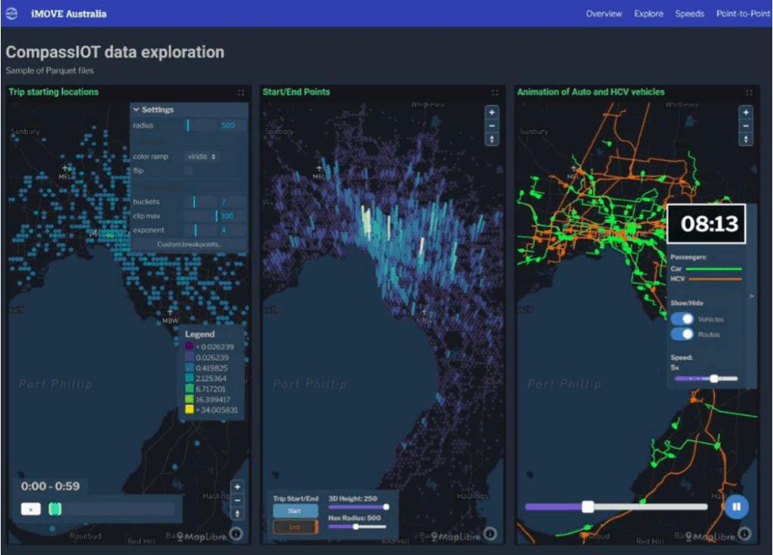This screenshot has width=773, height=555.
Task: Select the Start trip button
Action: pos(295,511)
